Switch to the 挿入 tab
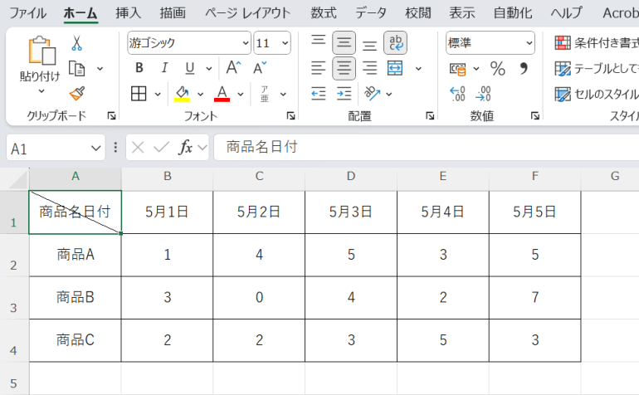This screenshot has height=395, width=639. [128, 13]
